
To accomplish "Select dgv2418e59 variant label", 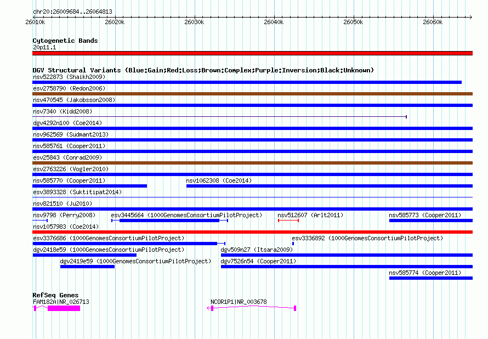I will pyautogui.click(x=109, y=250).
